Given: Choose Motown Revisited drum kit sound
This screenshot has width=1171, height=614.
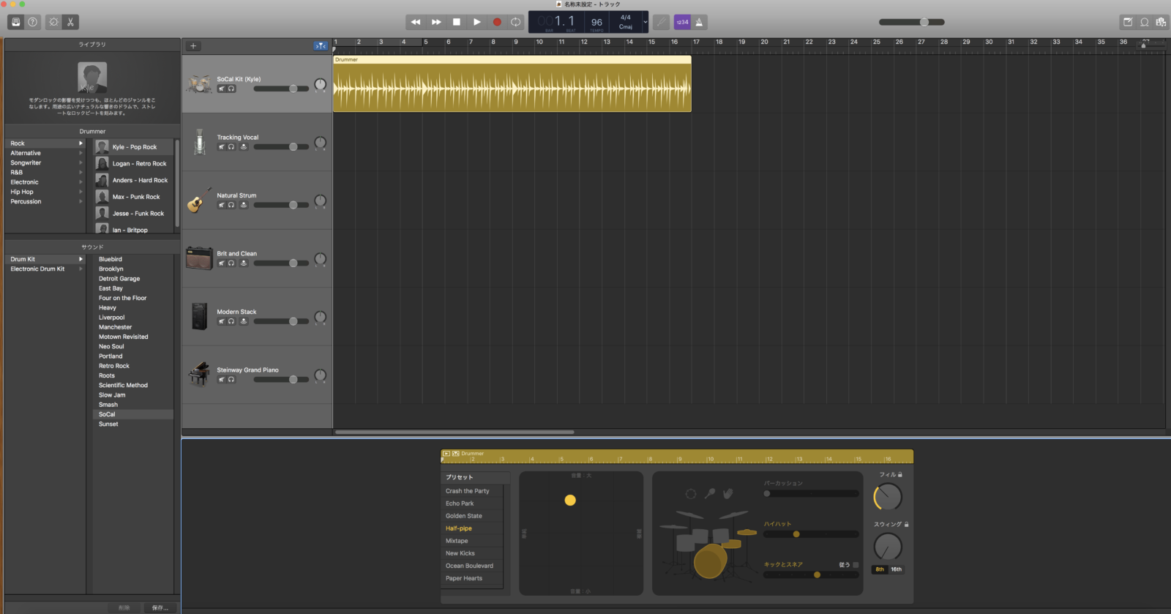Looking at the screenshot, I should (124, 337).
